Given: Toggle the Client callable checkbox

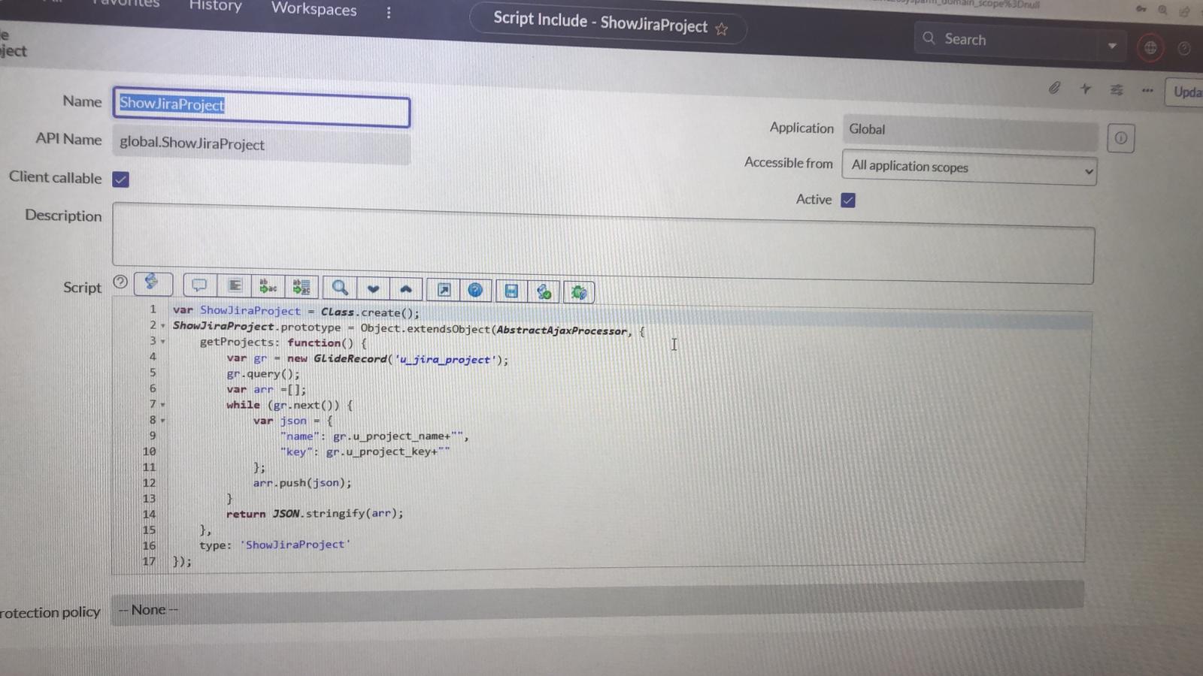Looking at the screenshot, I should (120, 180).
